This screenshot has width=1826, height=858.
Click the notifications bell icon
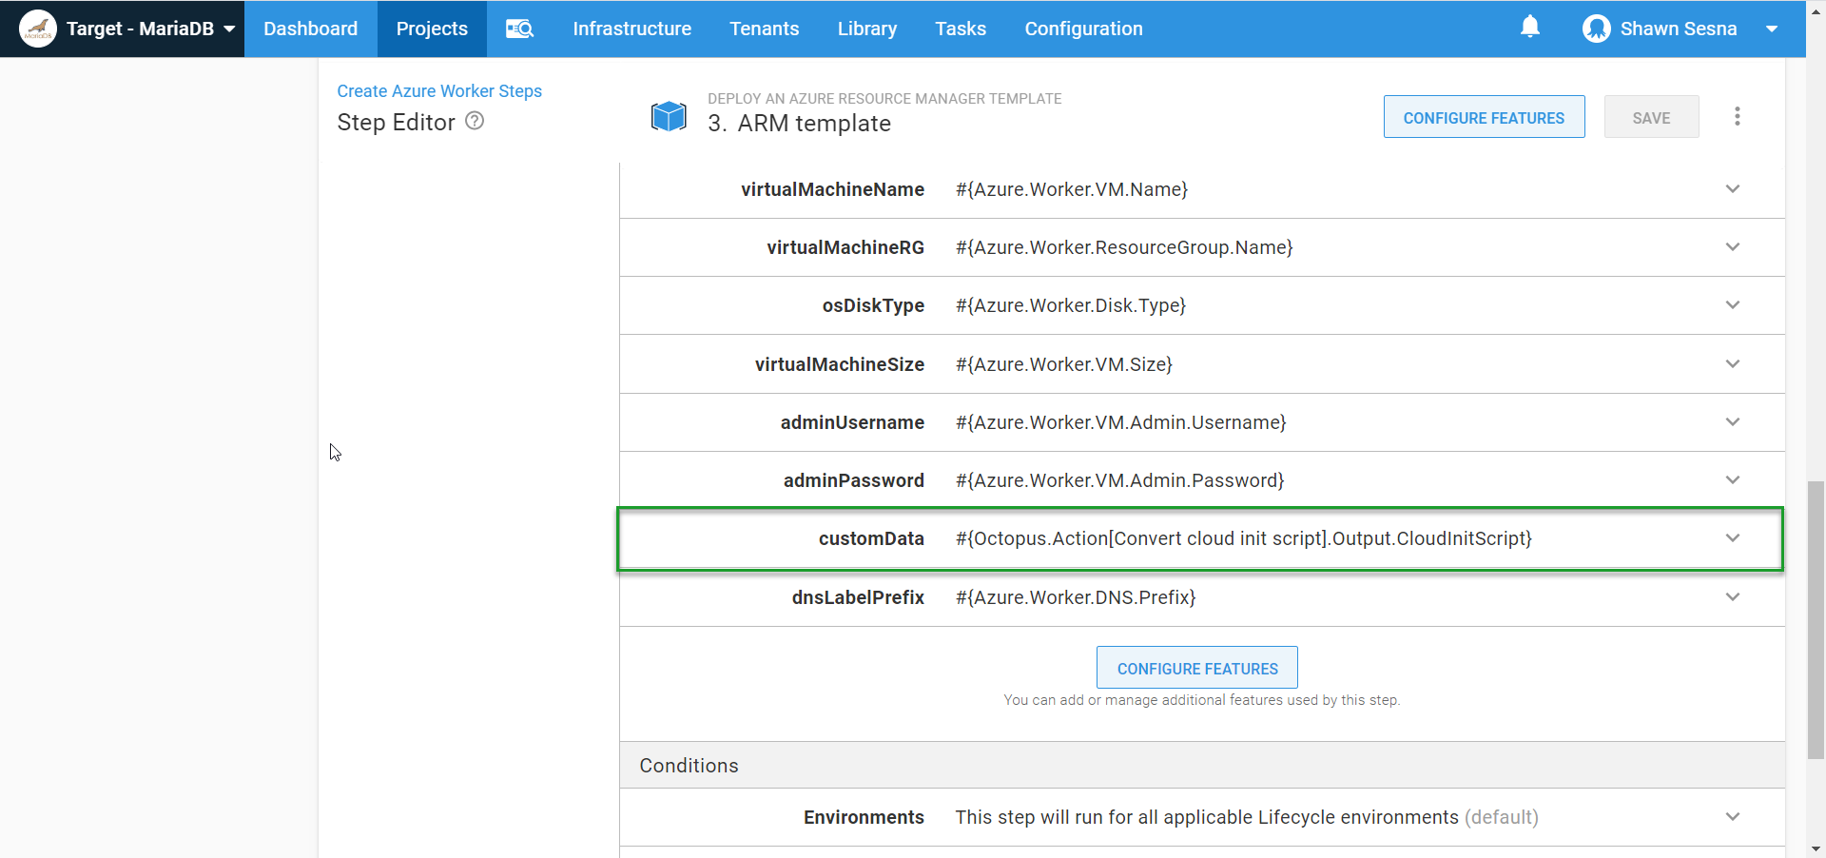point(1529,28)
